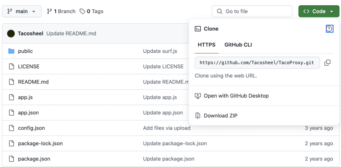The height and width of the screenshot is (167, 341).
Task: View the Update app.json commit message
Action: 163,113
